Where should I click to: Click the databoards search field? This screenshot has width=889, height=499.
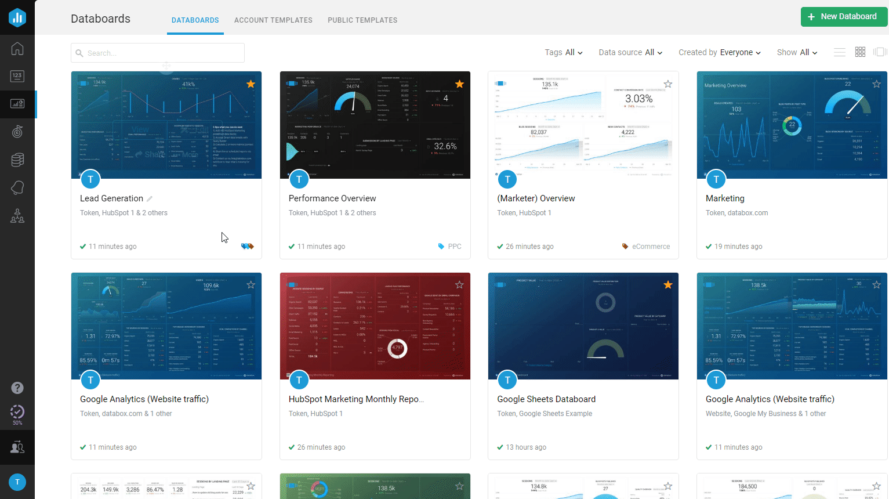tap(158, 53)
